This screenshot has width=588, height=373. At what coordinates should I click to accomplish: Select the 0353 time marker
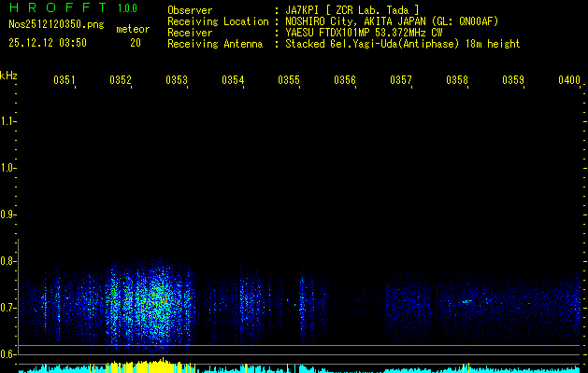click(x=177, y=81)
